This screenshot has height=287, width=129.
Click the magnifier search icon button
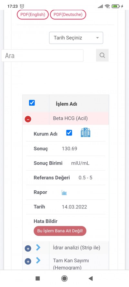[x=102, y=55]
